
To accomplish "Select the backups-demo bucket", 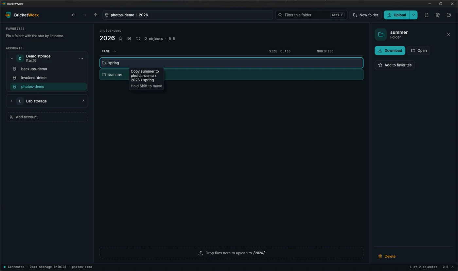I will click(49, 69).
